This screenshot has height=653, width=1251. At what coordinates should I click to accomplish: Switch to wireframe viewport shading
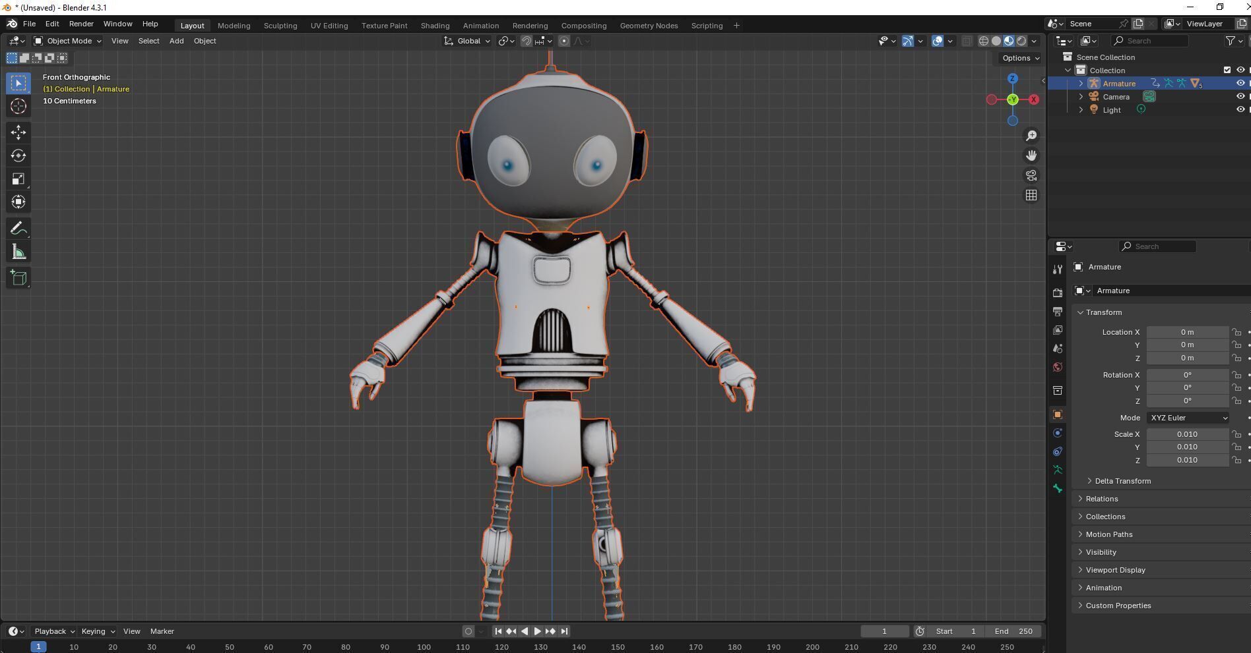coord(983,41)
